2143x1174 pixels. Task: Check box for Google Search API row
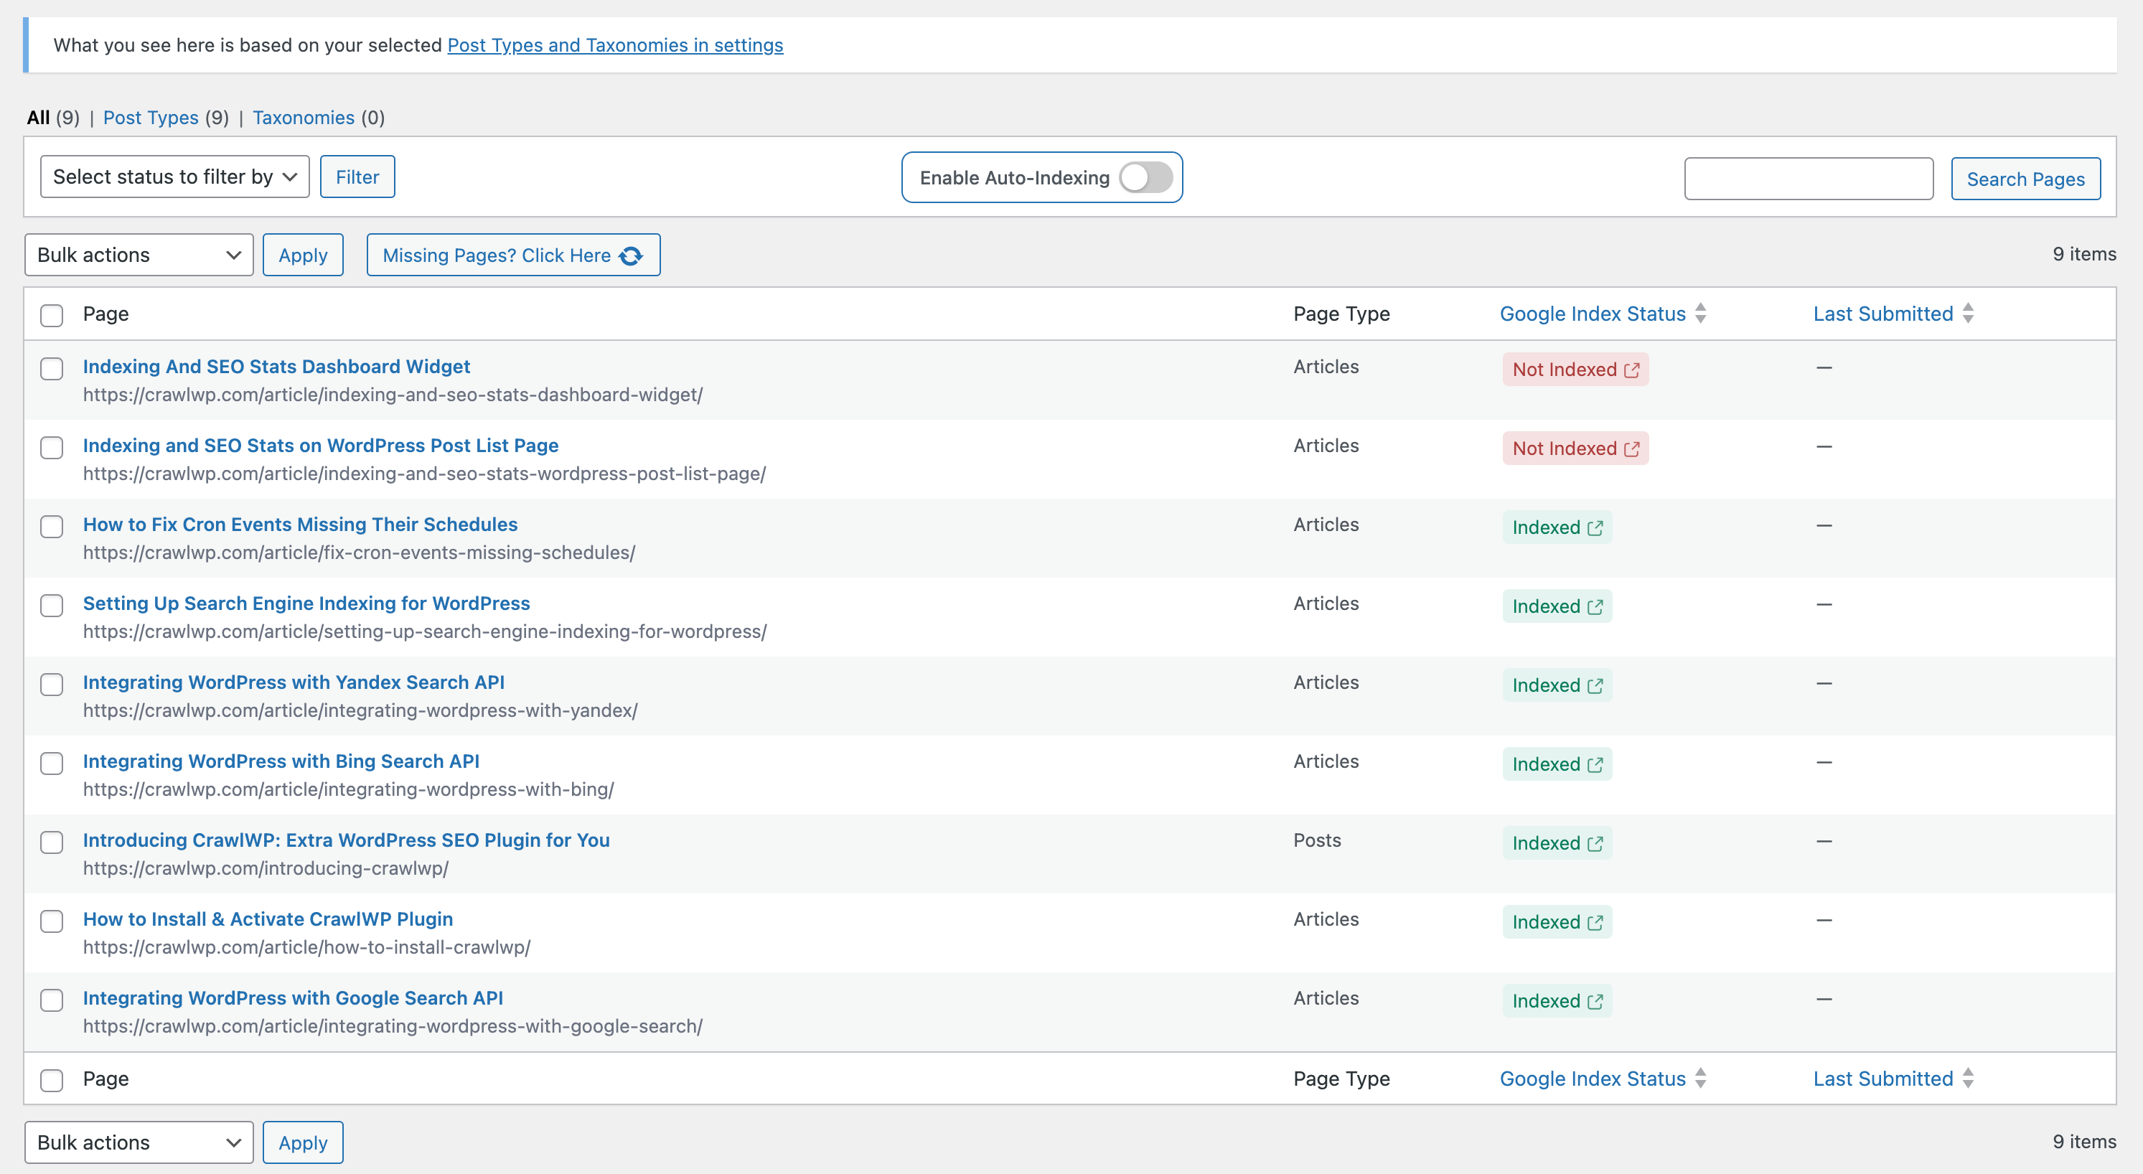coord(52,1001)
